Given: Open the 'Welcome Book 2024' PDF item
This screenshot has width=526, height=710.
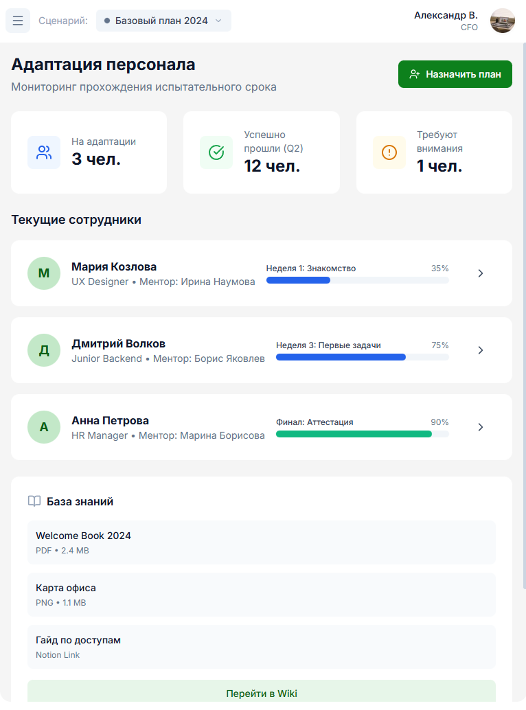Looking at the screenshot, I should [x=262, y=542].
